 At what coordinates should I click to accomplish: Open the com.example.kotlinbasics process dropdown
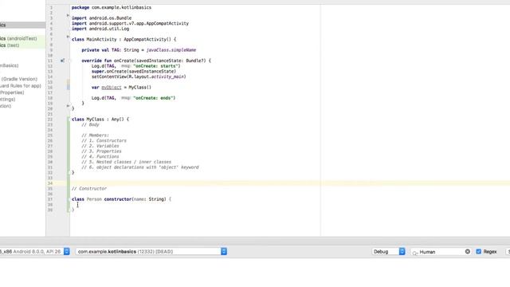click(x=151, y=252)
